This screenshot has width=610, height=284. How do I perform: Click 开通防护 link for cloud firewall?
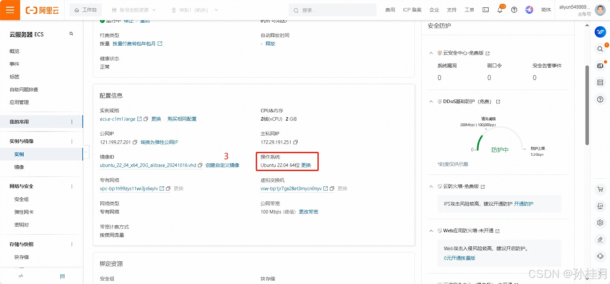[523, 204]
